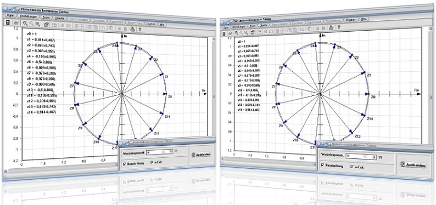Toggle n-Eck checkbox in left control panel
Viewport: 436px width, 205px height.
click(152, 163)
